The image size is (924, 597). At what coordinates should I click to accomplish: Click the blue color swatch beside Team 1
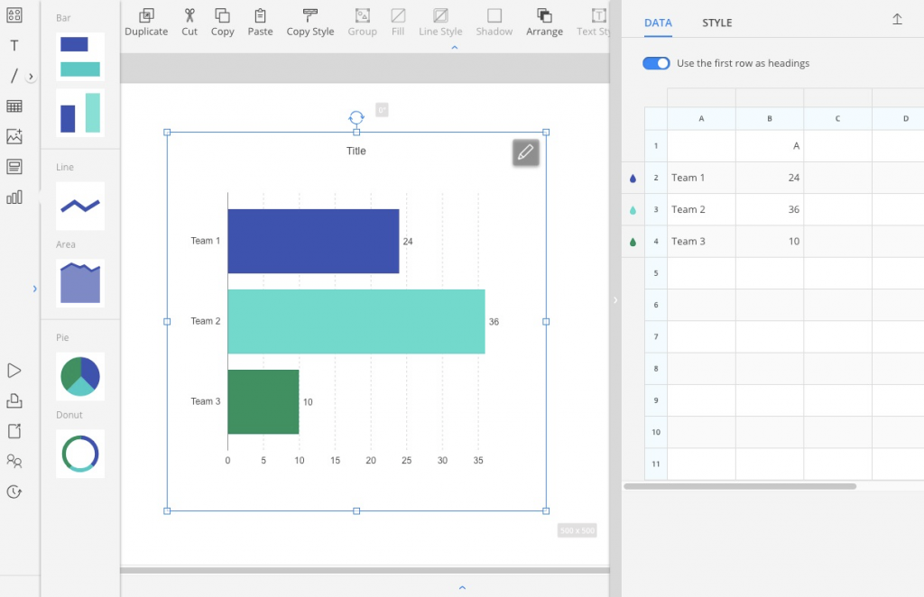633,178
